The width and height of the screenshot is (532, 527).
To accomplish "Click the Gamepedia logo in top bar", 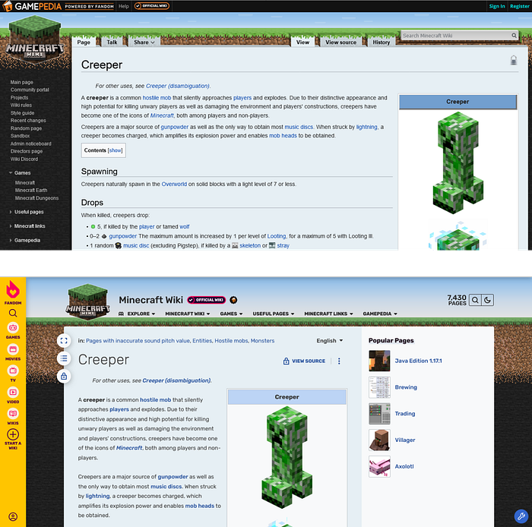I will tap(32, 6).
